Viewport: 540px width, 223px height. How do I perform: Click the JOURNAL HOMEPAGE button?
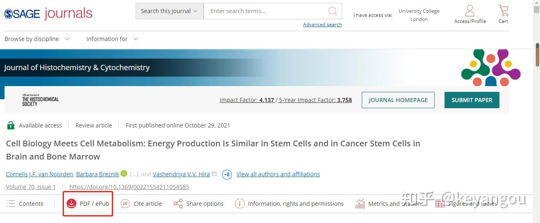[x=398, y=100]
